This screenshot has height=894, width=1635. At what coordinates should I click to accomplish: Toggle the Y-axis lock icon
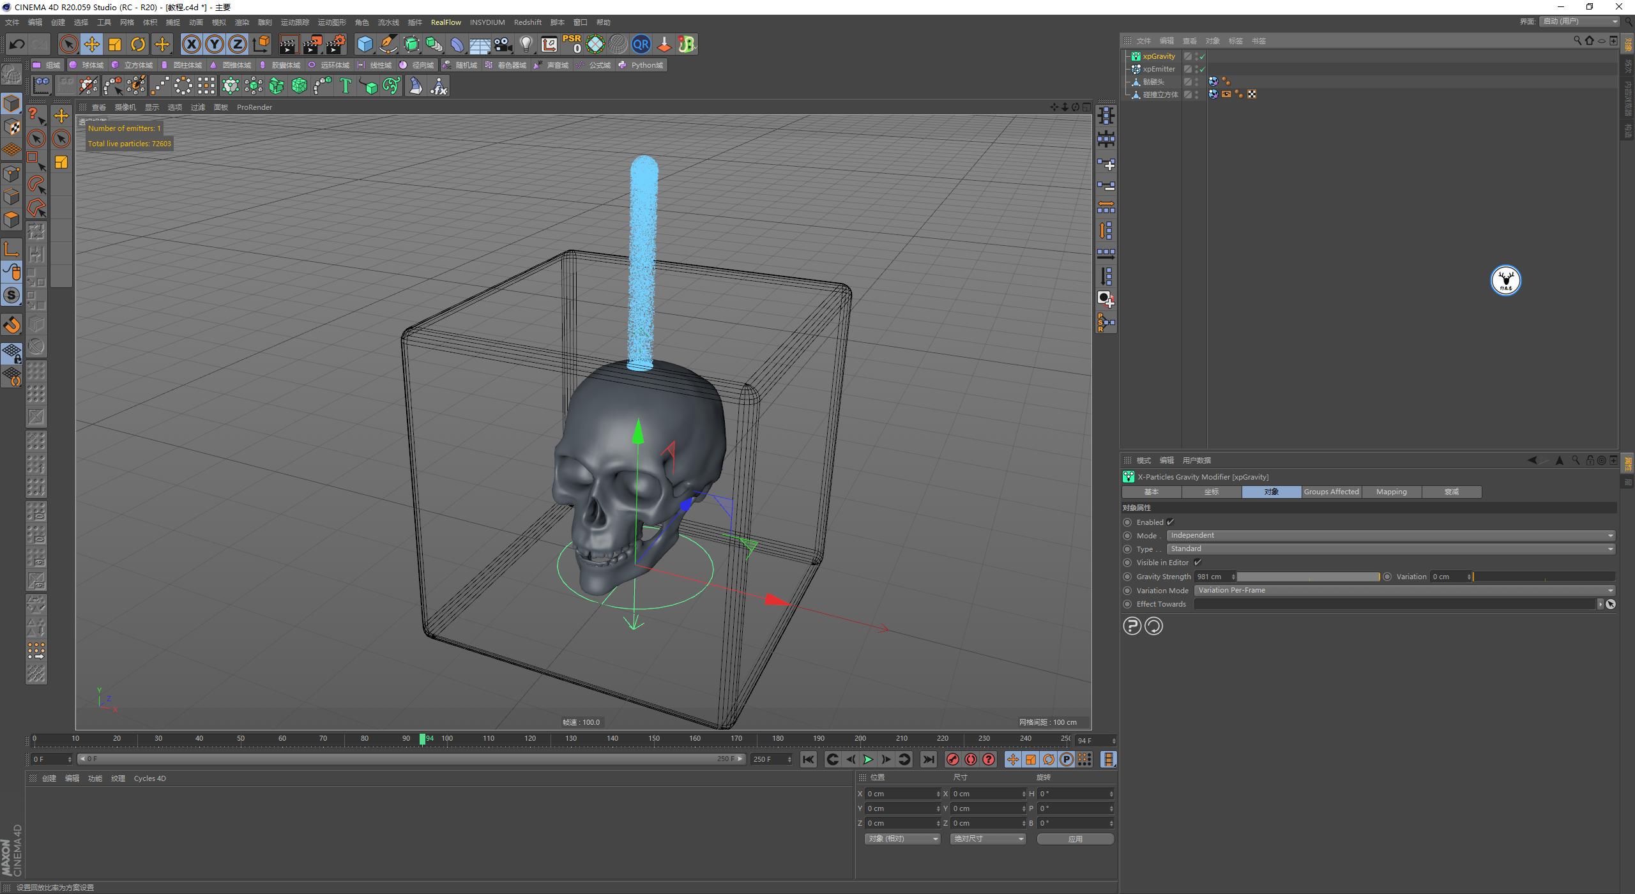pyautogui.click(x=215, y=44)
